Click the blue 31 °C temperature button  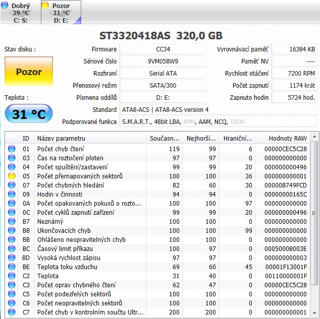[29, 114]
